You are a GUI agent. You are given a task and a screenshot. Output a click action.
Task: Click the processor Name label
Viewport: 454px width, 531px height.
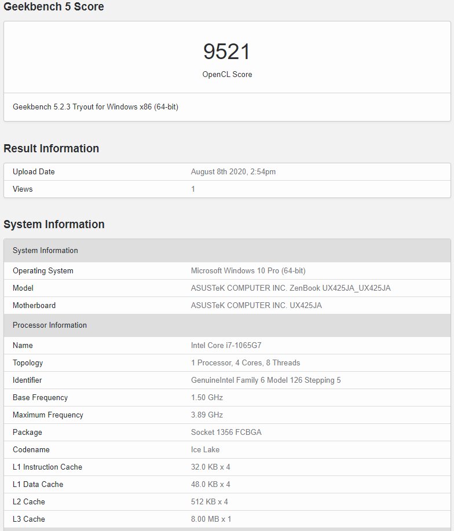click(x=23, y=346)
